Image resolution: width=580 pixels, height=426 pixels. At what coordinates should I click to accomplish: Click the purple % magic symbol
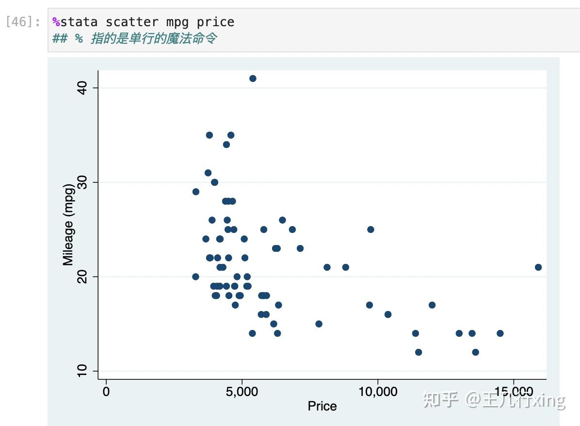pos(56,22)
